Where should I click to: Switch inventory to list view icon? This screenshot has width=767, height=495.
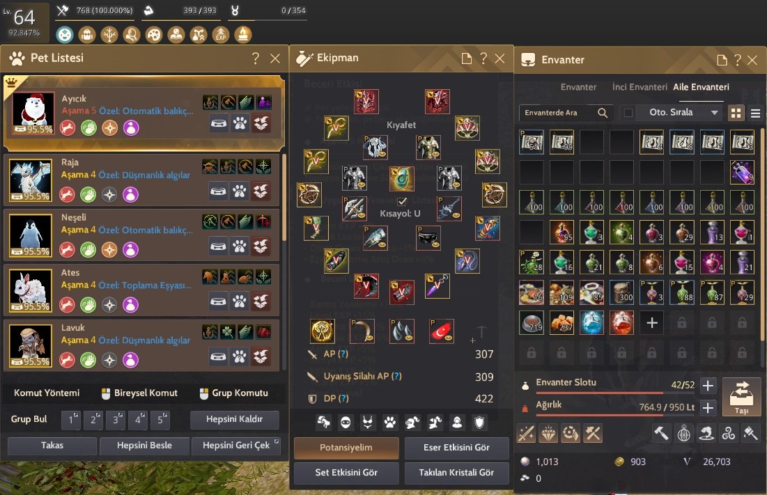pos(755,113)
